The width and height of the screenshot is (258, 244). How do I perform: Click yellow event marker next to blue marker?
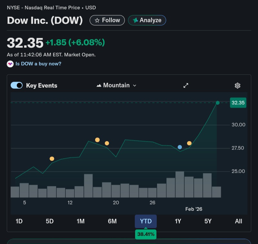[x=189, y=143]
